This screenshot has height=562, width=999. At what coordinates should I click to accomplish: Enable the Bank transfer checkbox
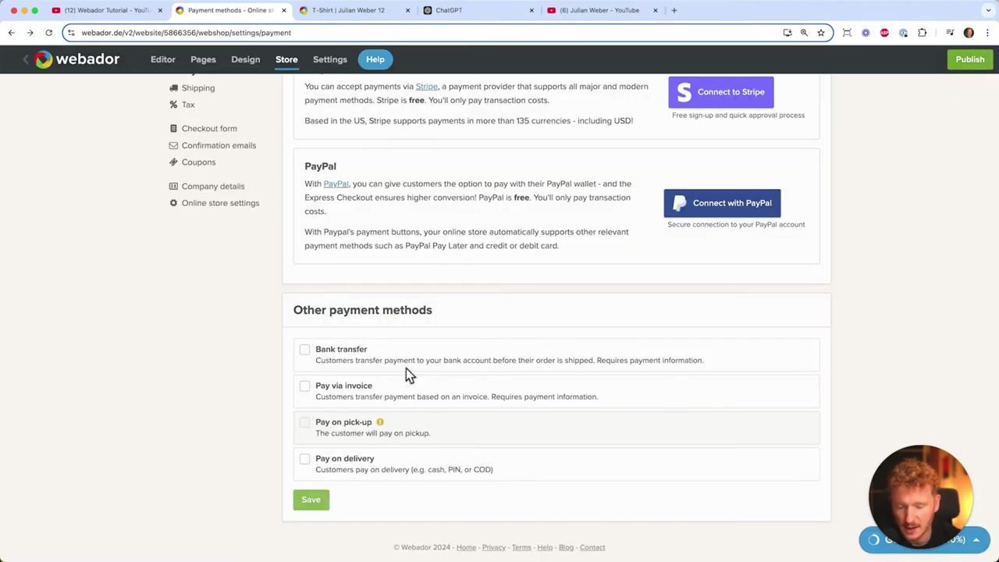(304, 350)
